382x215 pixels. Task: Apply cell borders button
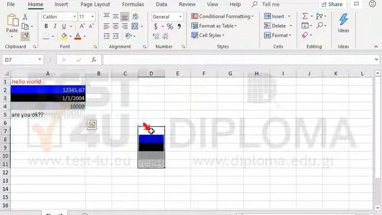click(46, 36)
